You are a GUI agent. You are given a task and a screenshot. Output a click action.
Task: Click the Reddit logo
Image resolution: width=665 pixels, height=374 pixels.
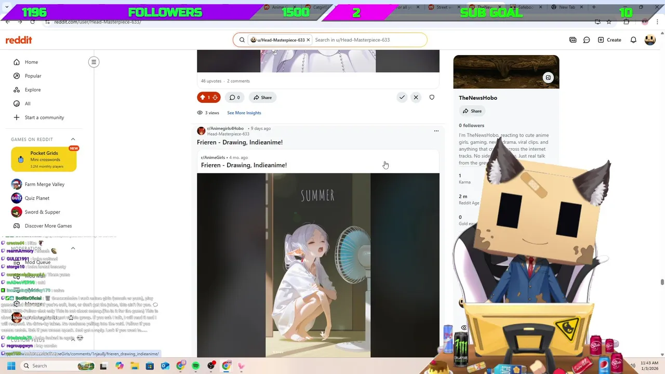[19, 40]
